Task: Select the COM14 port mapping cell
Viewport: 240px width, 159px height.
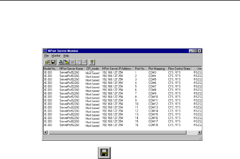Action: pos(153,111)
